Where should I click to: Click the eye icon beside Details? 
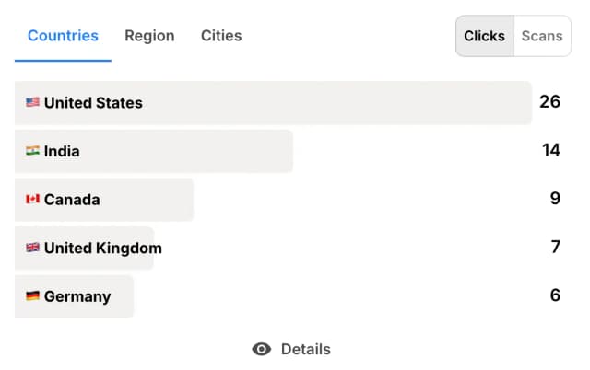(262, 349)
